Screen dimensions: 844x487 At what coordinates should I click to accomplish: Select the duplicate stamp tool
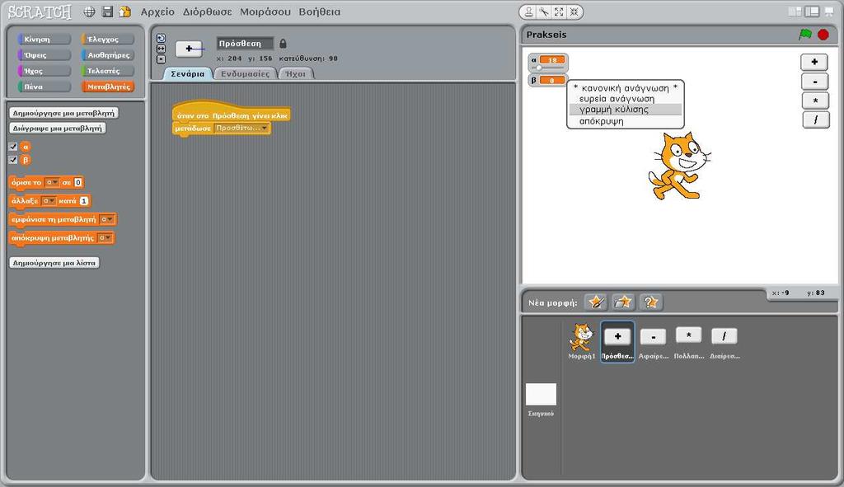[x=529, y=12]
